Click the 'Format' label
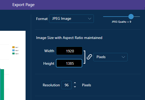 pos(42,19)
